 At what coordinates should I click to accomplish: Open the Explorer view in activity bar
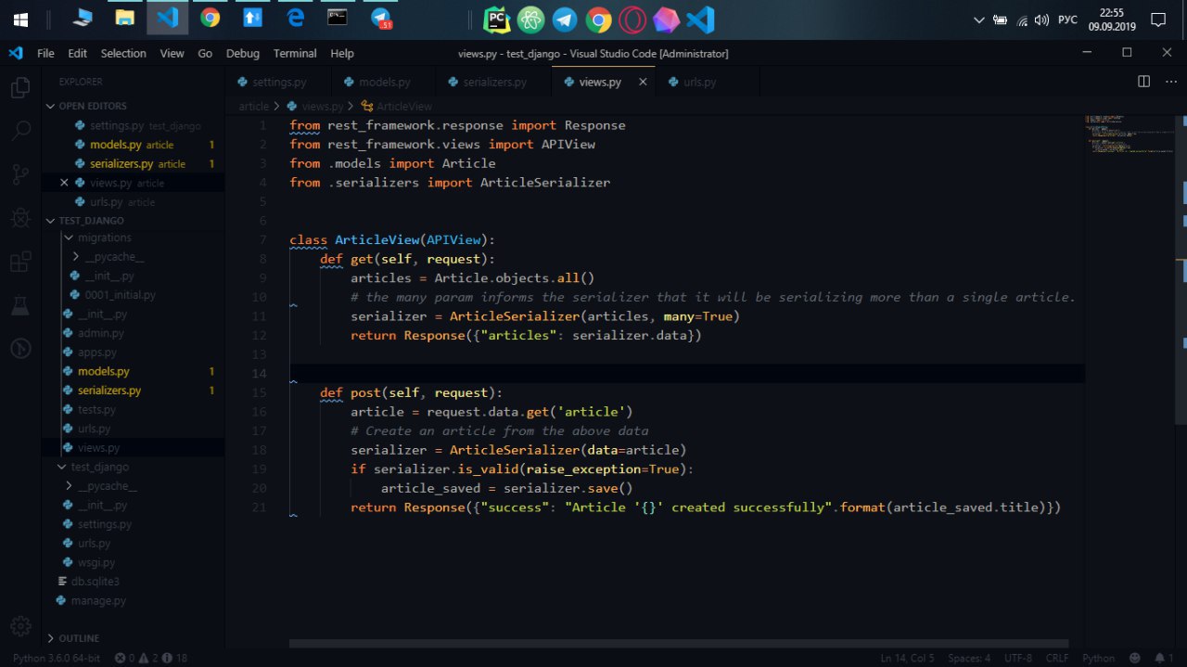click(x=19, y=88)
